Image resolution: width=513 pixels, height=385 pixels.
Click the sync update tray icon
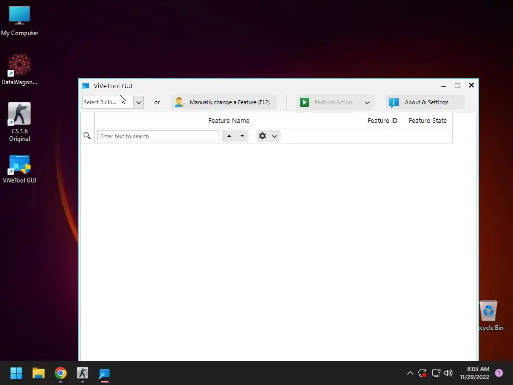pos(422,373)
